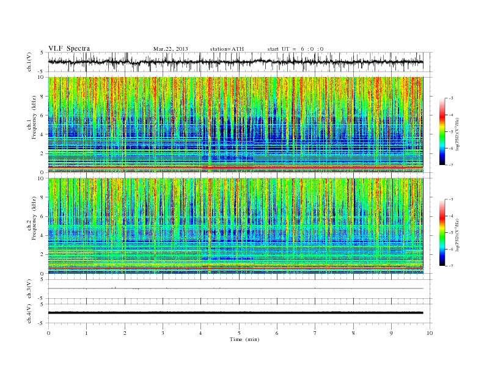Click the "-7" label on ch.2 colorbar
The height and width of the screenshot is (374, 484).
(450, 266)
